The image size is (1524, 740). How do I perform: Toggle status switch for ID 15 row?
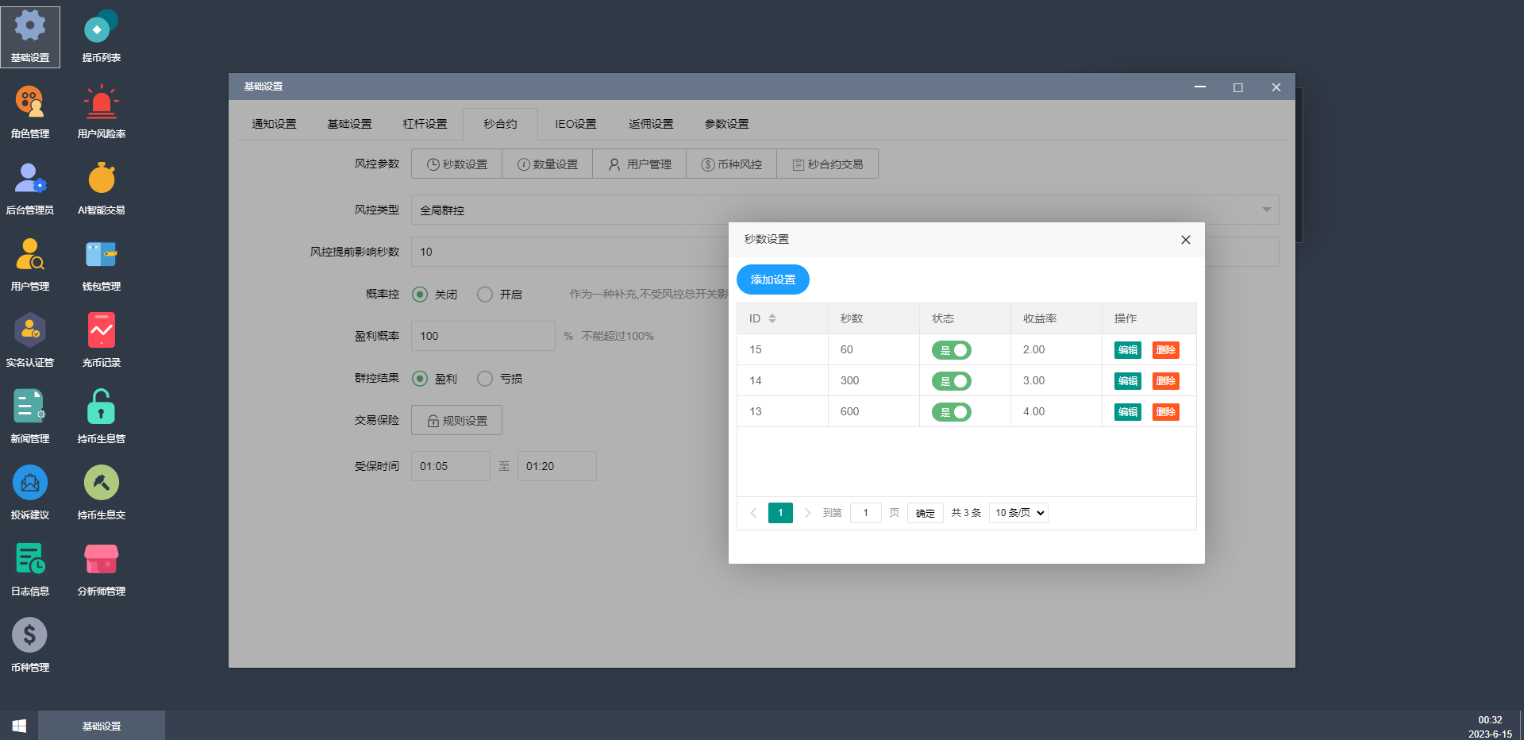click(x=951, y=350)
